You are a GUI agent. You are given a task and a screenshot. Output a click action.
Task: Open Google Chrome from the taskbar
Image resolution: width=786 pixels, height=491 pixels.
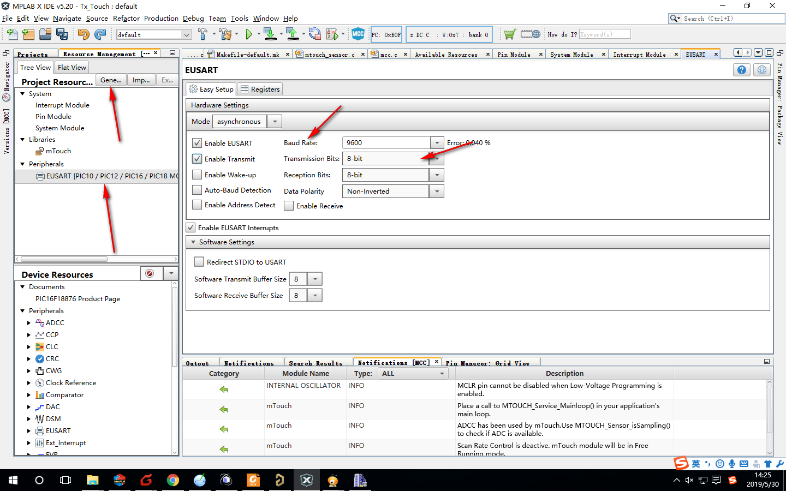[x=173, y=480]
